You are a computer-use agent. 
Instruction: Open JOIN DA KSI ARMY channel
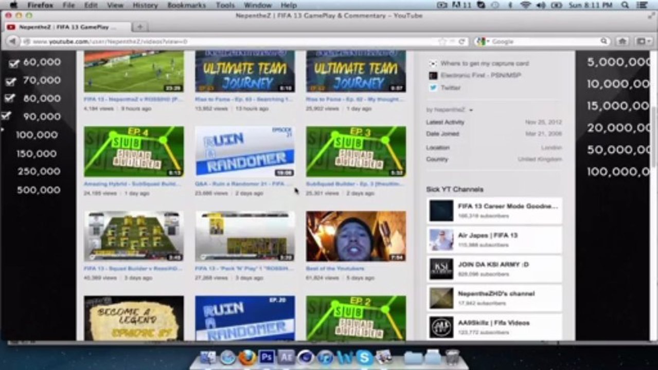click(x=494, y=269)
